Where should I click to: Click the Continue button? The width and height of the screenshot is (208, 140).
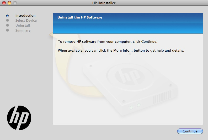190,131
